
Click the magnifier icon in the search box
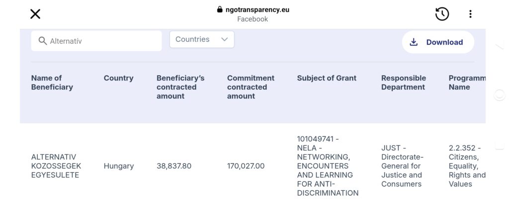pos(43,41)
